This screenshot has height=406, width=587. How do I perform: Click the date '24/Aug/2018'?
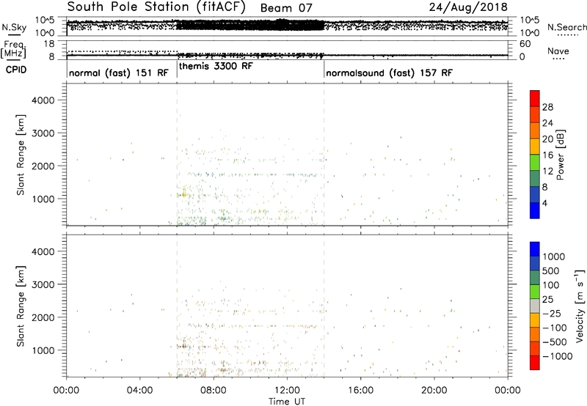point(468,7)
